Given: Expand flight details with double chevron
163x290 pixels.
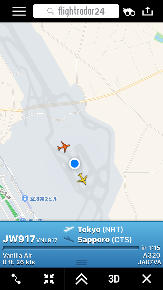Looking at the screenshot, I should click(81, 279).
